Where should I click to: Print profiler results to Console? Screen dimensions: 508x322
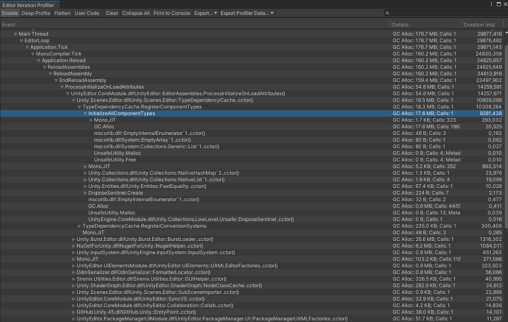click(172, 13)
